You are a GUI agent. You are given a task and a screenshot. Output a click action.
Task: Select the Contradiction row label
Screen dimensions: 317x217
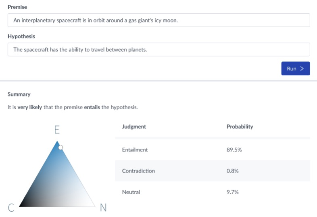click(138, 171)
